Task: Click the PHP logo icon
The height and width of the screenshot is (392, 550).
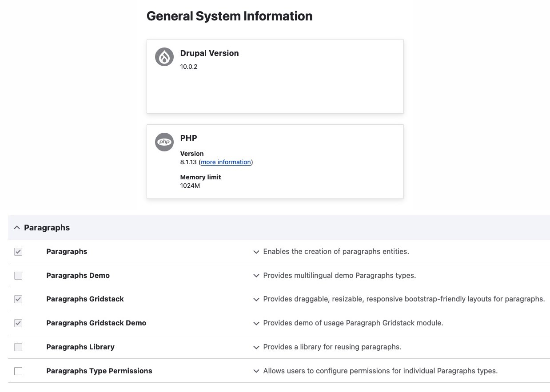Action: click(164, 142)
